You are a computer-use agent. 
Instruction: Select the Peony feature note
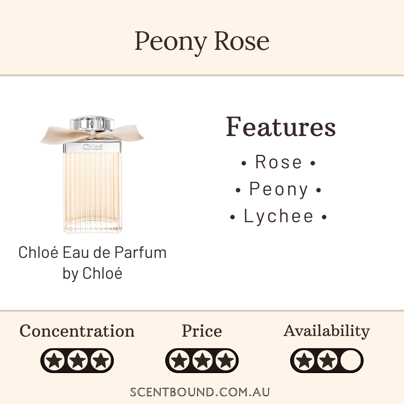278,189
